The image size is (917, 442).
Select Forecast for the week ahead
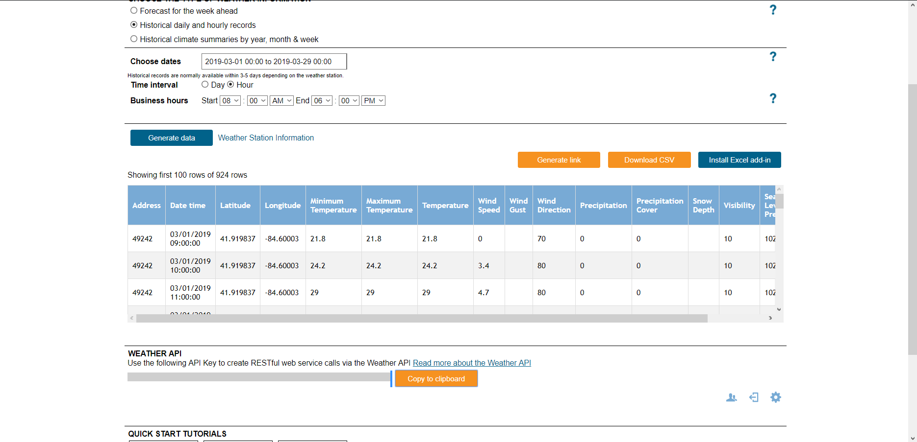pos(134,11)
